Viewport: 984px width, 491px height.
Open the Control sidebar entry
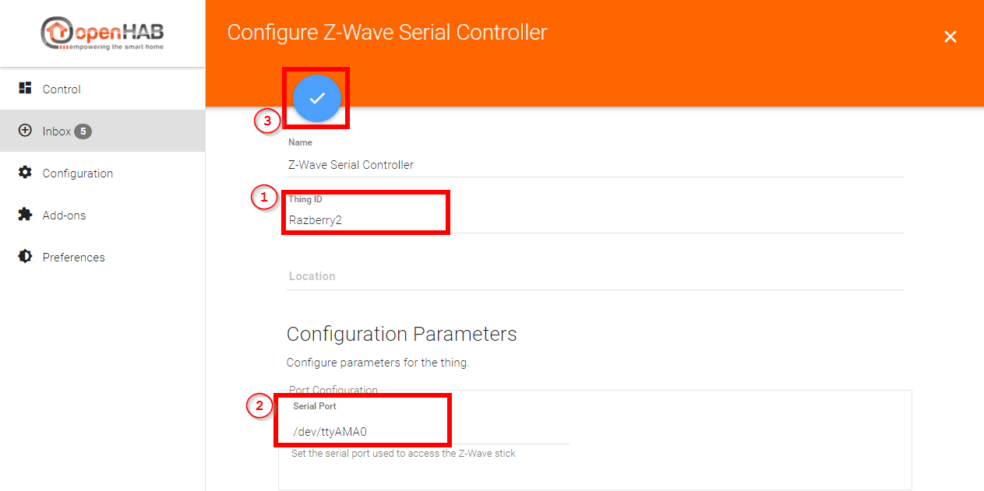point(62,88)
